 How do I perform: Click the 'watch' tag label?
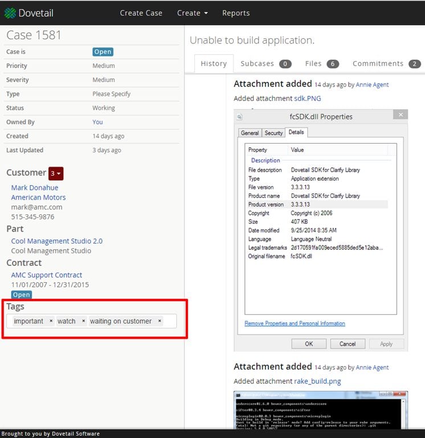coord(67,321)
